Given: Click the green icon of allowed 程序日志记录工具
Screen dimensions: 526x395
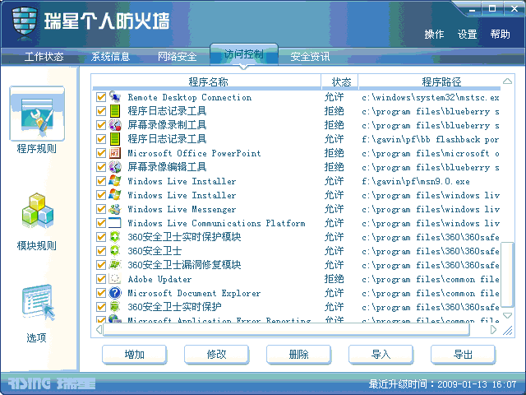Looking at the screenshot, I should click(115, 139).
